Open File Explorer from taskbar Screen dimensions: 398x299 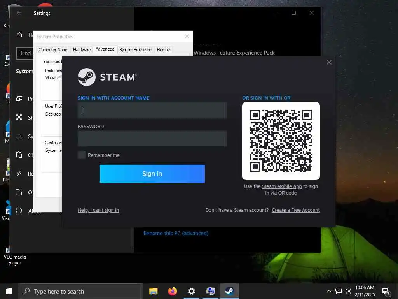(153, 291)
